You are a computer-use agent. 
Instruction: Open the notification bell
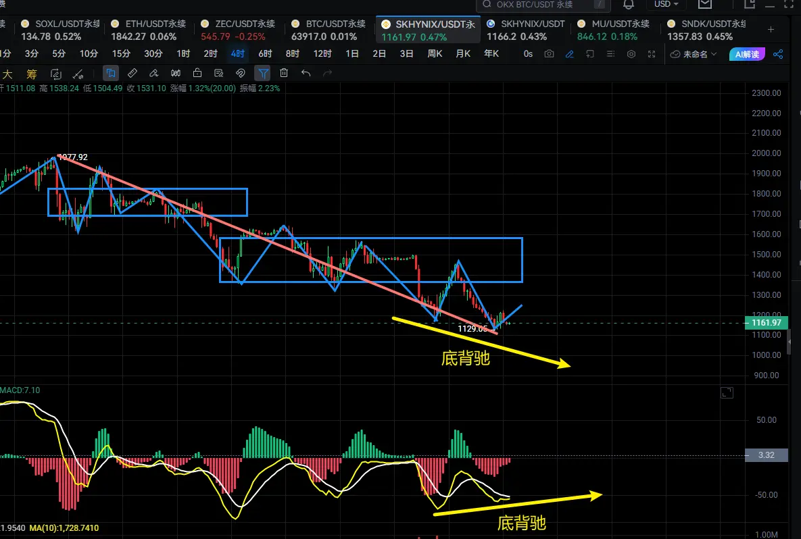[x=629, y=5]
